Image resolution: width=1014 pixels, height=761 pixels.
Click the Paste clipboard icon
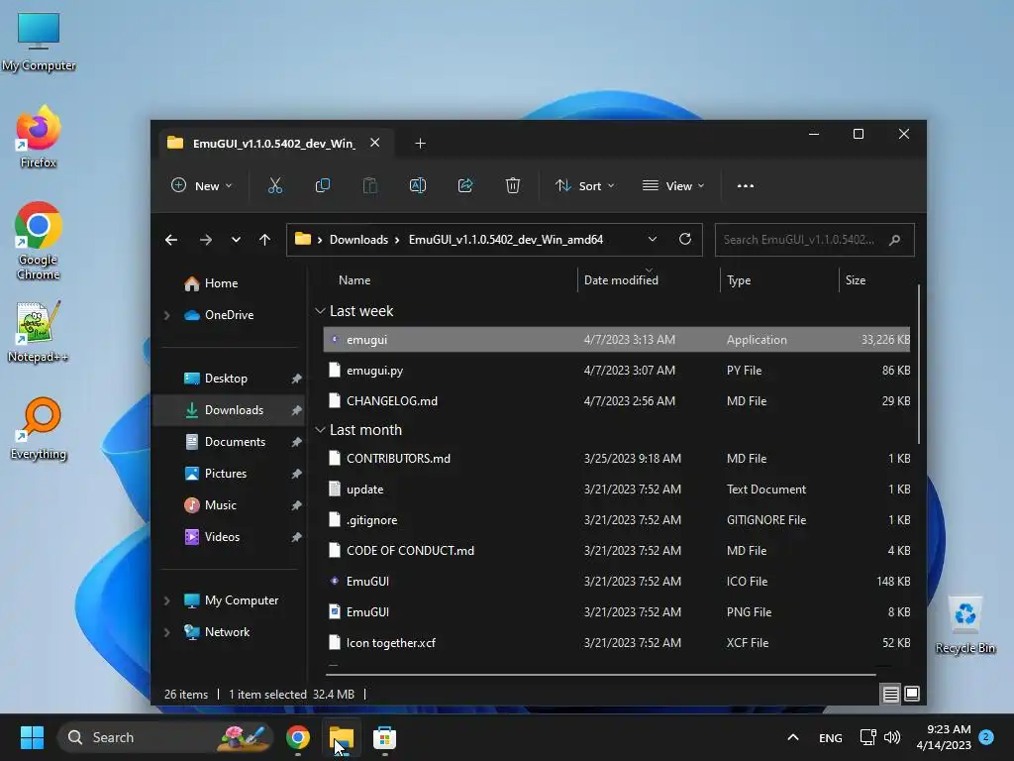(370, 185)
